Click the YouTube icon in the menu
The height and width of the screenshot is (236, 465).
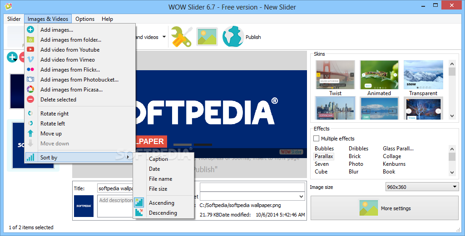(30, 49)
